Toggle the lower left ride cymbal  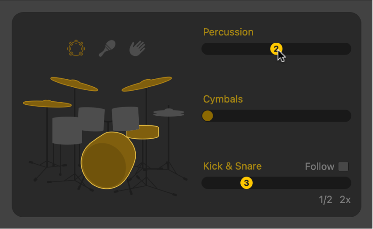click(47, 104)
